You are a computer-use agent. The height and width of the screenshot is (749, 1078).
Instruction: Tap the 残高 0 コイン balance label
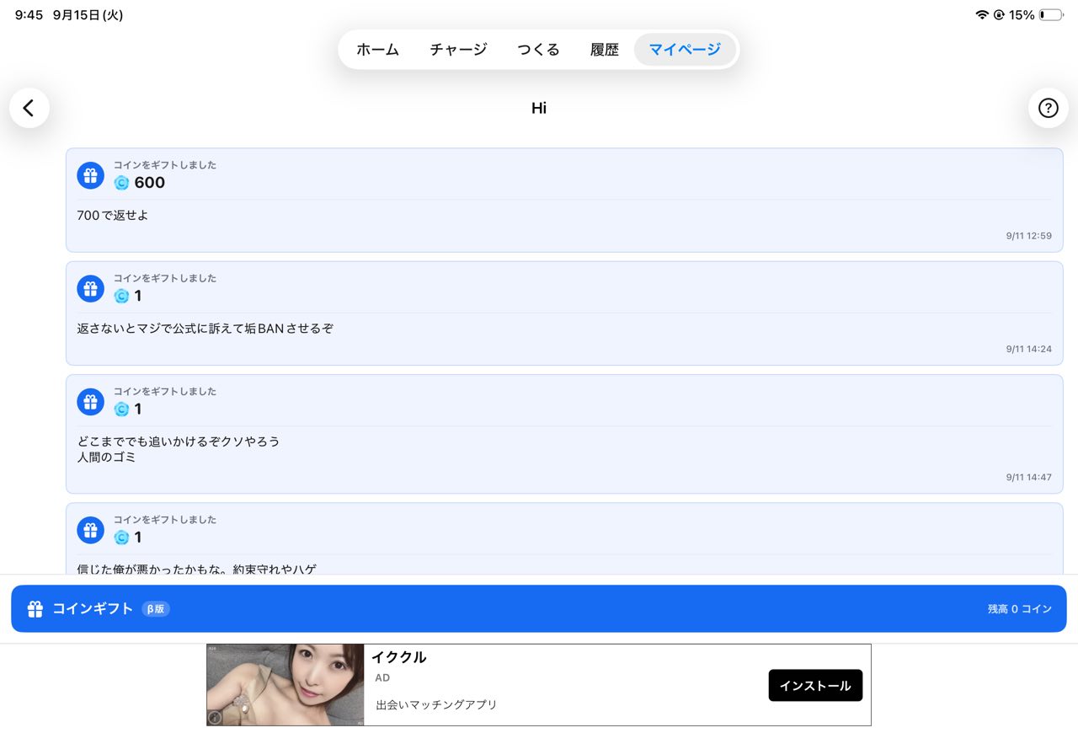point(1019,608)
